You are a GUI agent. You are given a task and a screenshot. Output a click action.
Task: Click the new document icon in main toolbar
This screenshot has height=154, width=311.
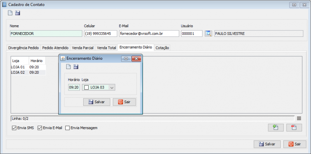coord(10,13)
